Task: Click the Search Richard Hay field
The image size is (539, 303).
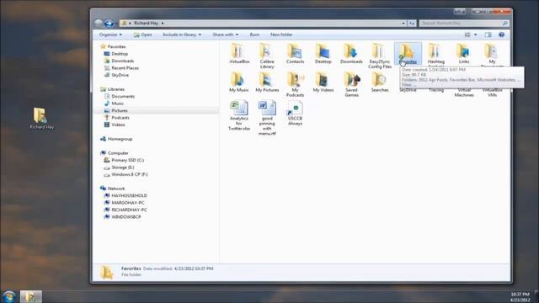Action: [464, 23]
